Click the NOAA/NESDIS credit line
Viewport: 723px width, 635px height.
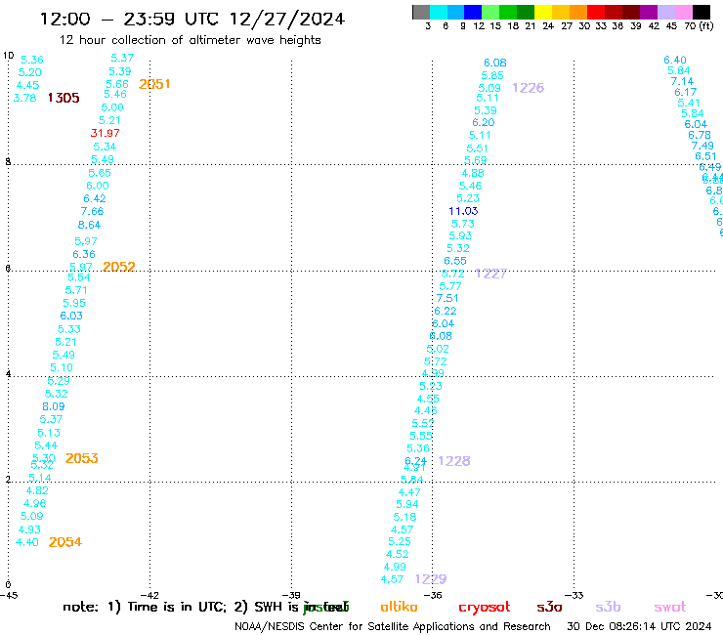393,627
